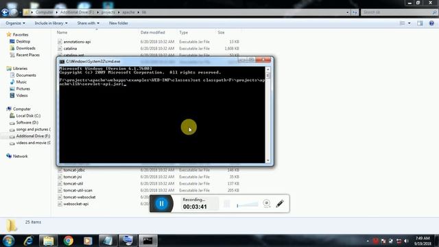Open Software (D:) drive

[27, 122]
